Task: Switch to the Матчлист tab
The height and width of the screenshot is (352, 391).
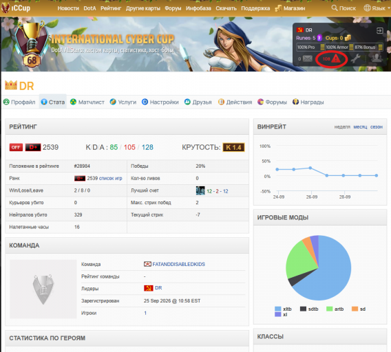Action: point(87,102)
